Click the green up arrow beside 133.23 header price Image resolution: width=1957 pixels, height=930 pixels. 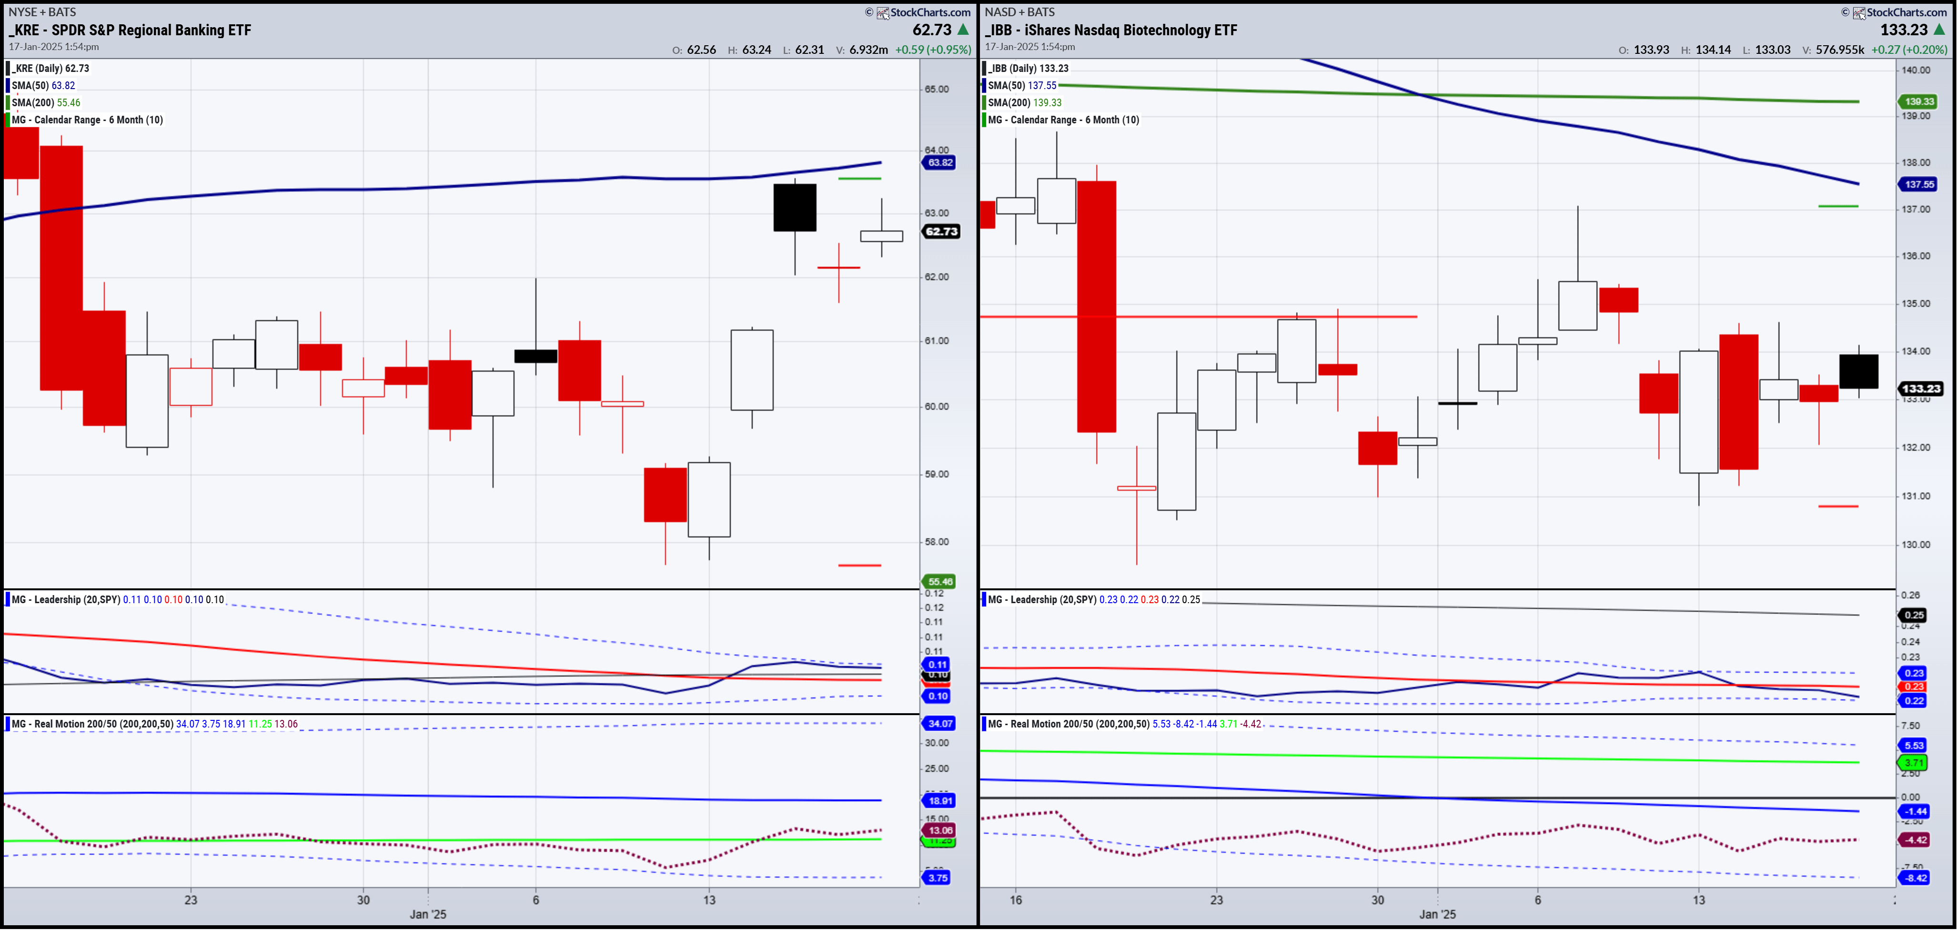point(1939,30)
